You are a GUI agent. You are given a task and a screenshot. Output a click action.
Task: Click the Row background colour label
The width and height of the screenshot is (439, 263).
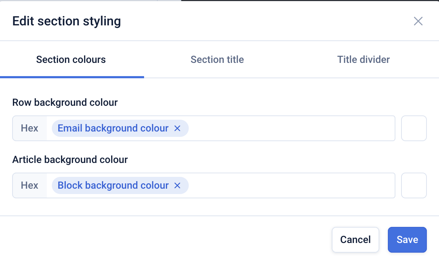[65, 103]
